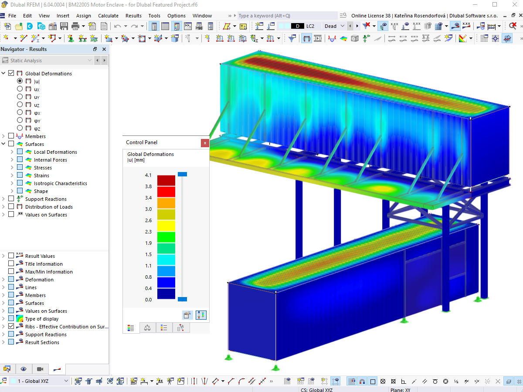Screen dimensions: 523x392
Task: Expand the Type of display node
Action: pos(4,318)
